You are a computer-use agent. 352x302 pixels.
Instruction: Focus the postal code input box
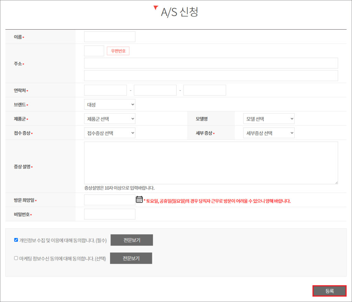click(x=94, y=51)
